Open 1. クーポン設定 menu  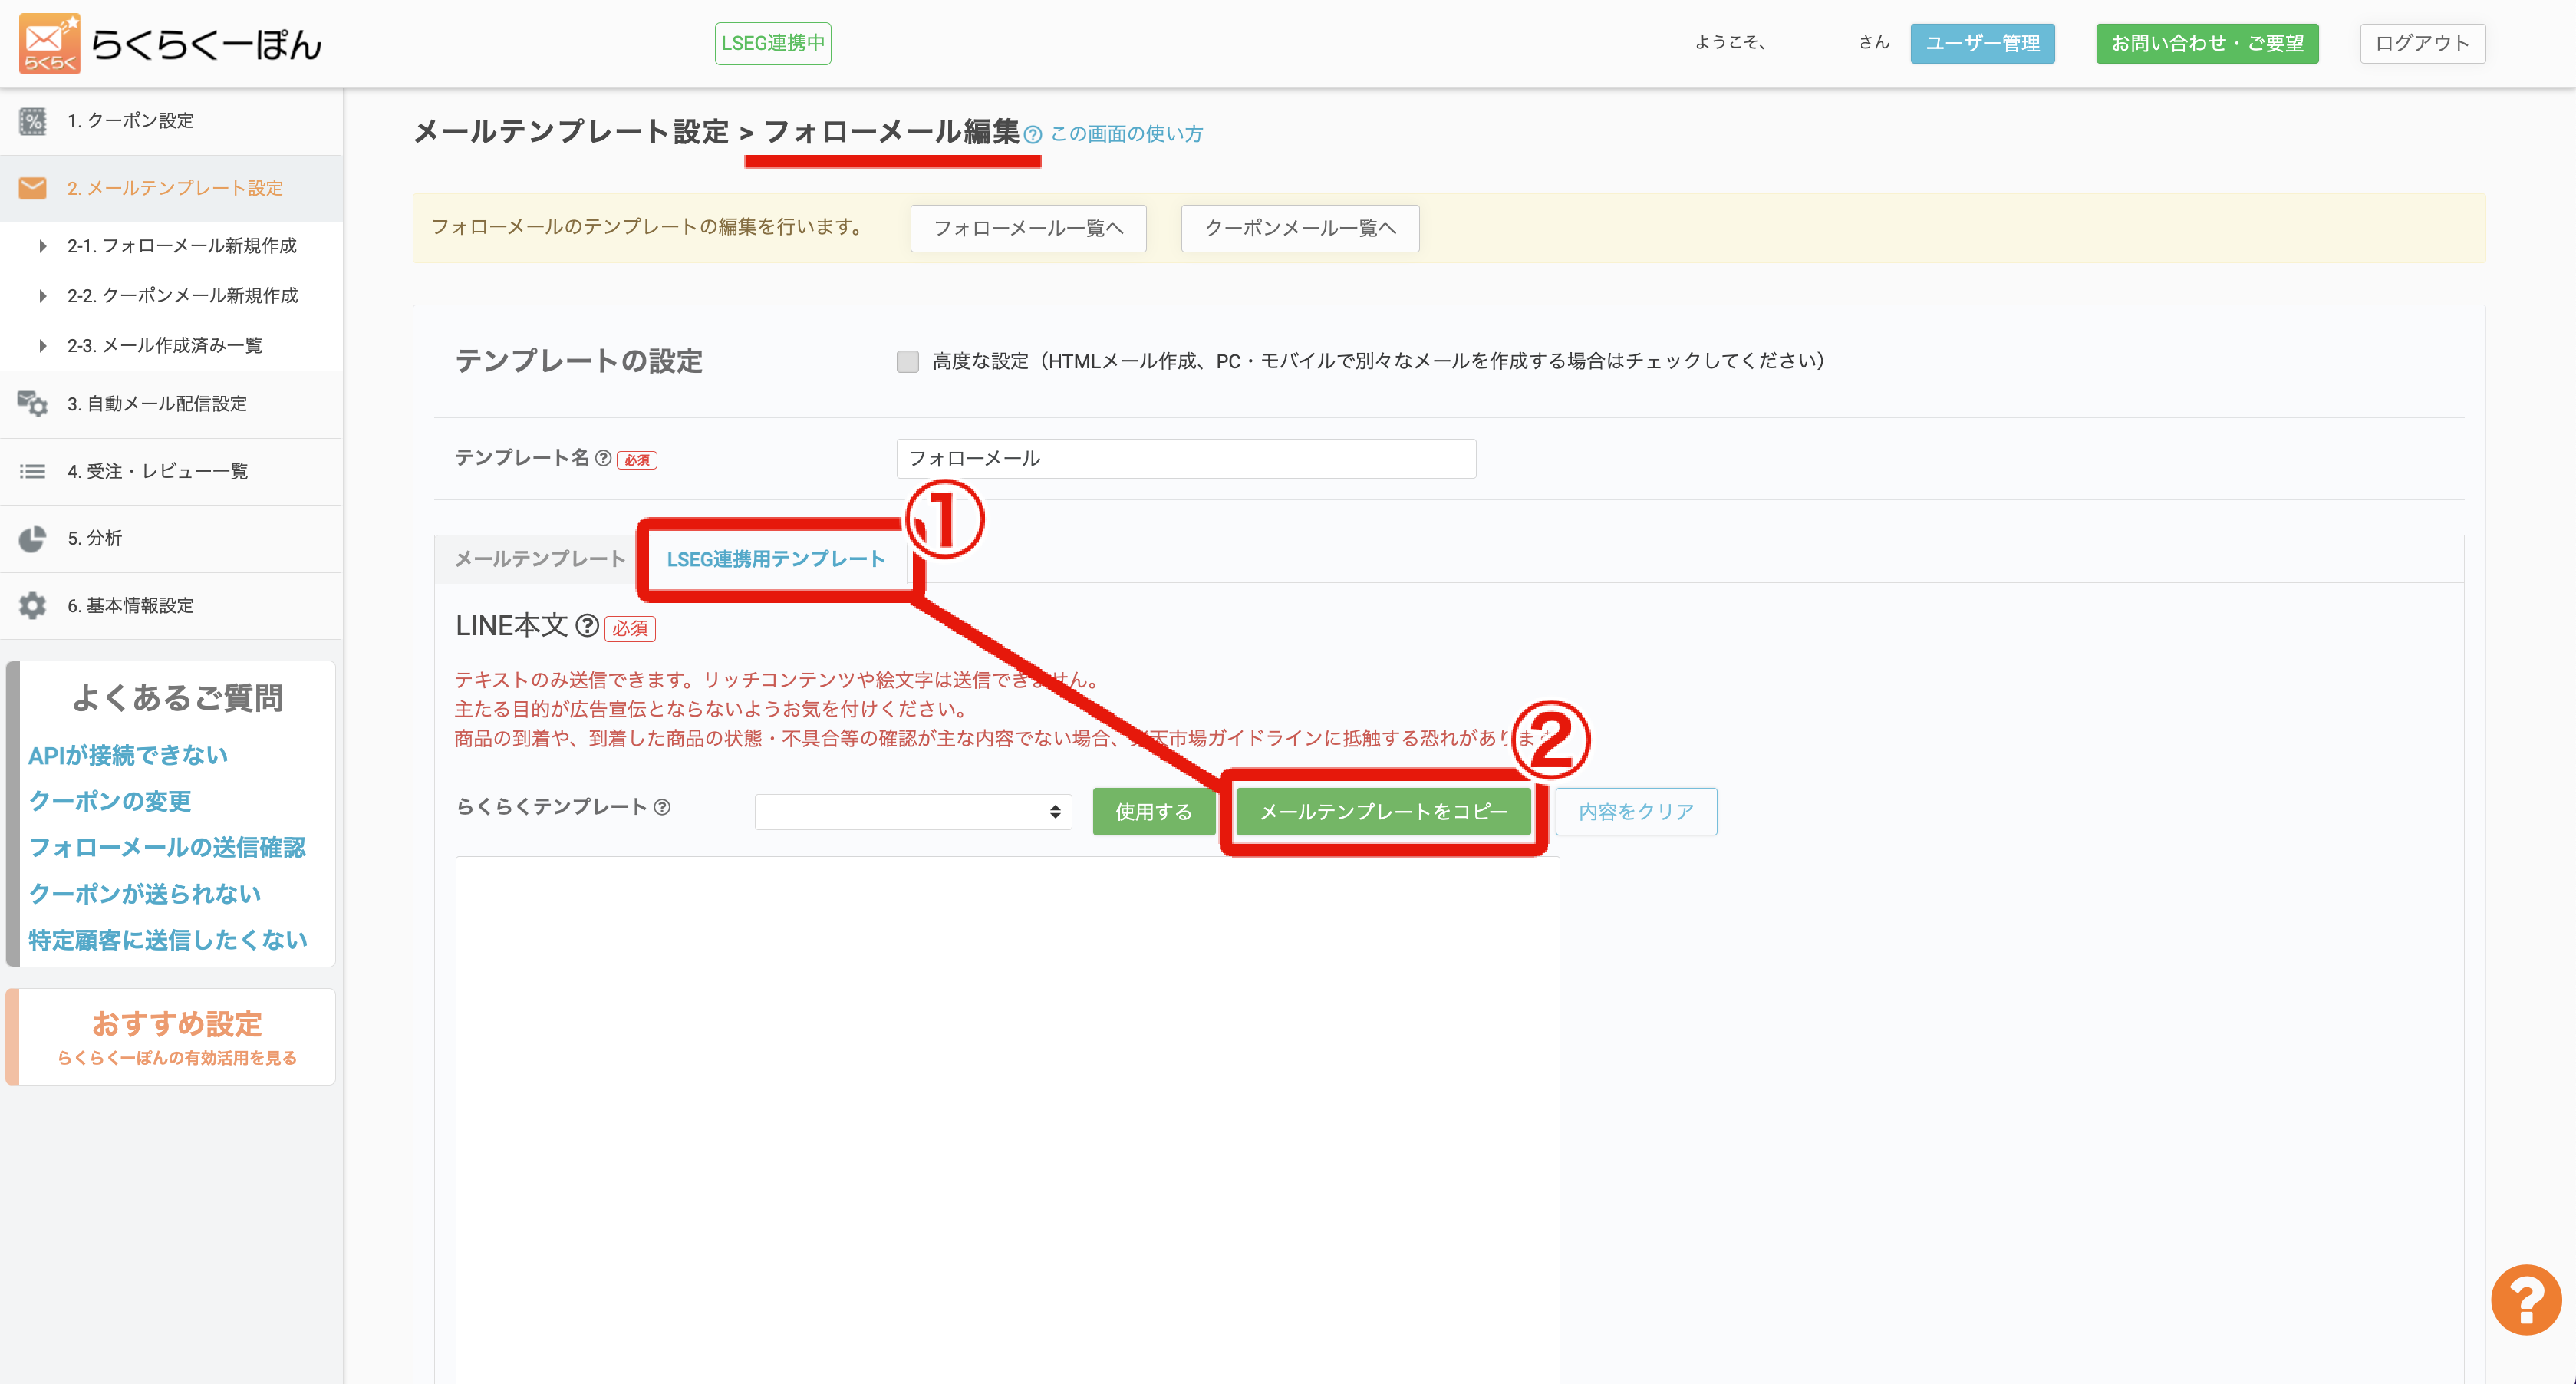coord(171,121)
